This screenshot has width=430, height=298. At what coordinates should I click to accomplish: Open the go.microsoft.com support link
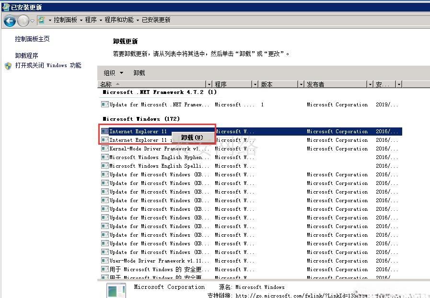296,295
